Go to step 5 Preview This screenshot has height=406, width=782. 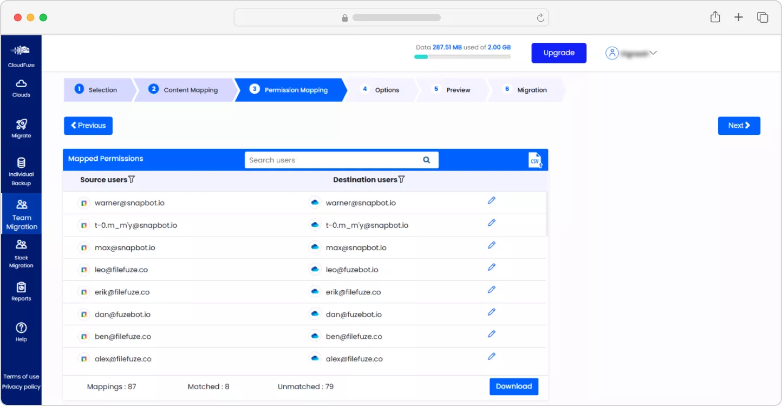point(452,90)
